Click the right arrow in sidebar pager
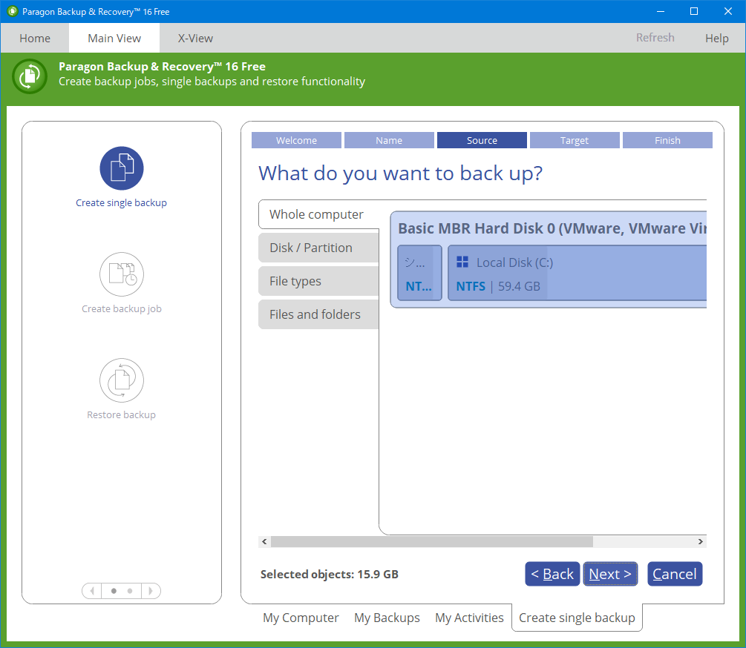The image size is (746, 648). pos(151,591)
